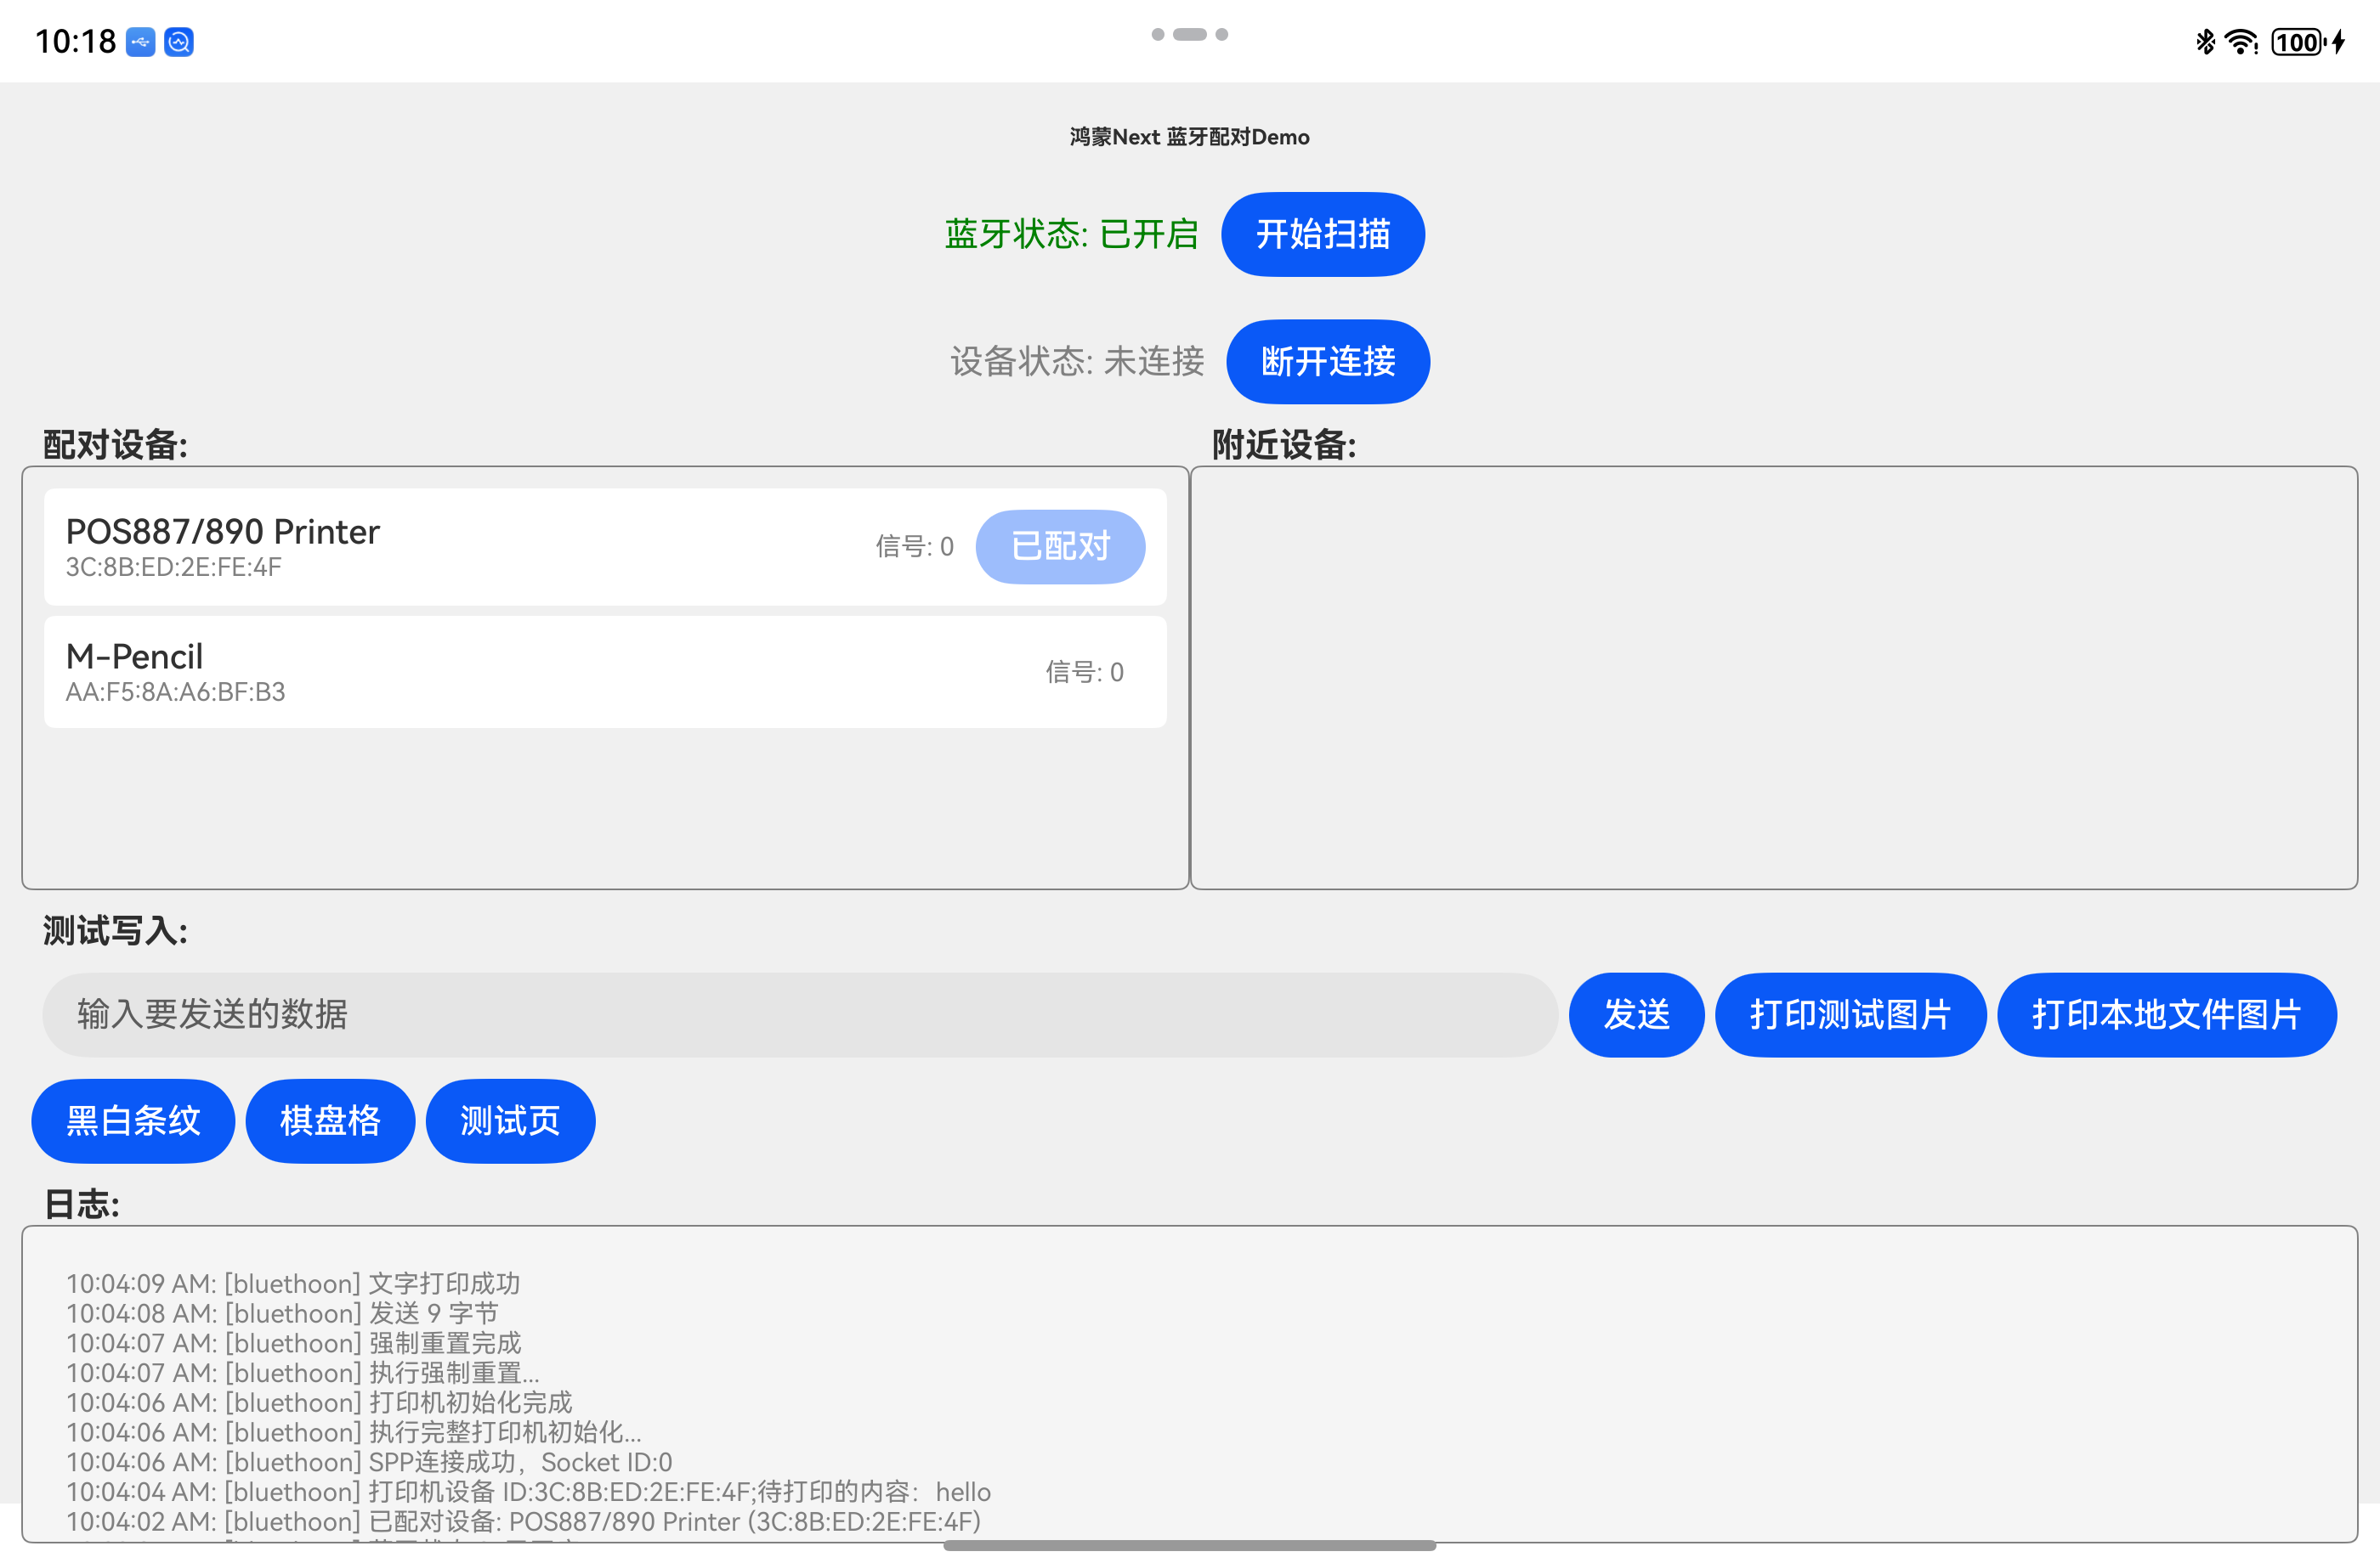This screenshot has width=2380, height=1563.
Task: Click the 已配对设备 log entry
Action: [x=523, y=1522]
